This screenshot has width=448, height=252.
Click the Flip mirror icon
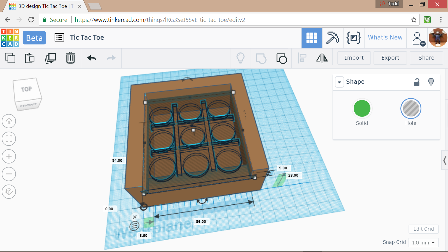pos(322,58)
